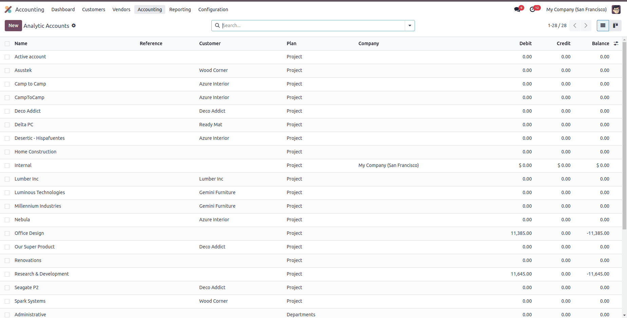Tick the select-all checkbox in header
Screen dimensions: 627x318
click(x=7, y=43)
